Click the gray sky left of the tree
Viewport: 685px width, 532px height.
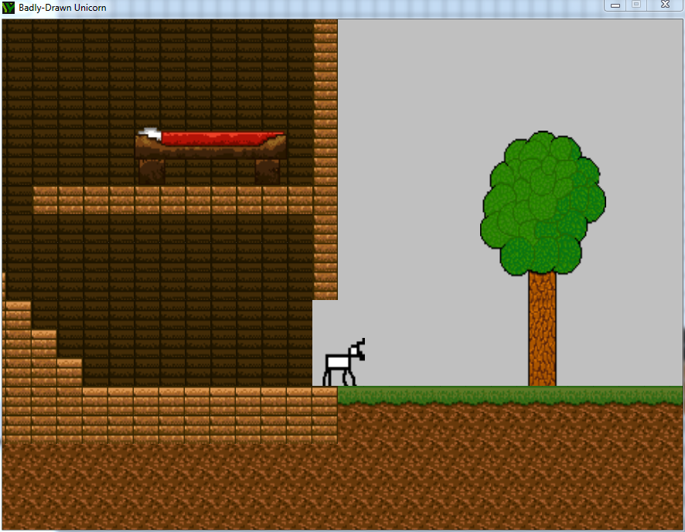(x=410, y=193)
